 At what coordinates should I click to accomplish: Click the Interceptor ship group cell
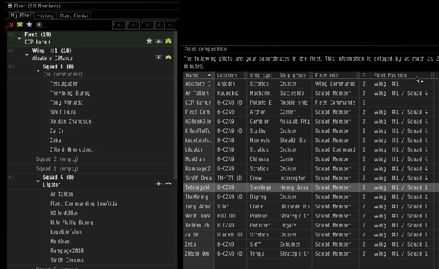pyautogui.click(x=293, y=178)
